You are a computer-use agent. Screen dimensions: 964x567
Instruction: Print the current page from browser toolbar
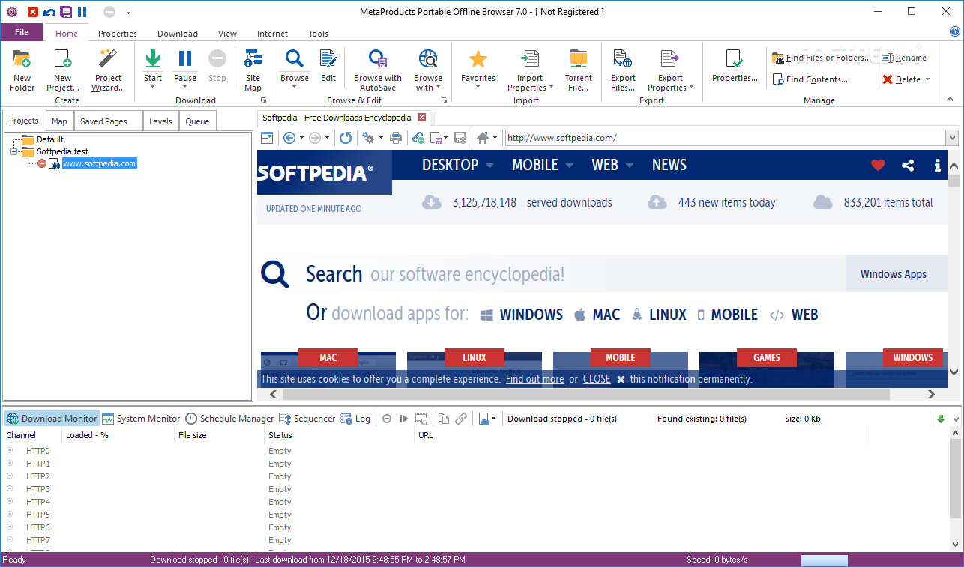tap(397, 138)
